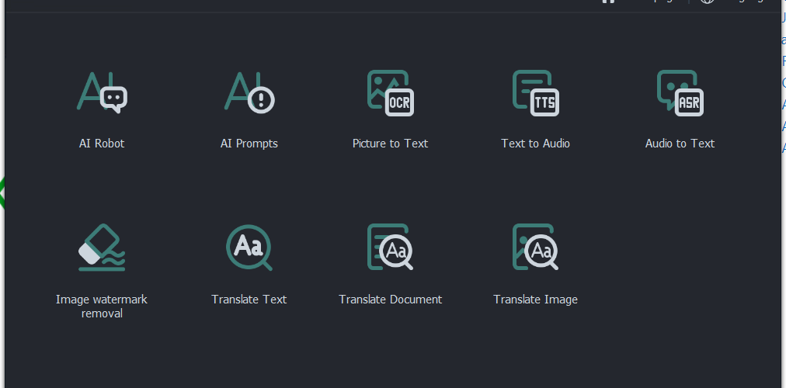
Task: Open the Translate Document icon
Action: click(x=391, y=247)
